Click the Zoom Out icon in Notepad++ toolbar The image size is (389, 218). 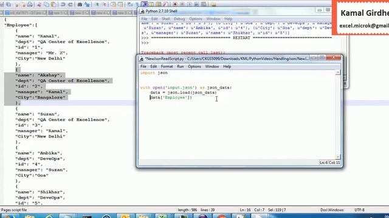click(x=105, y=4)
